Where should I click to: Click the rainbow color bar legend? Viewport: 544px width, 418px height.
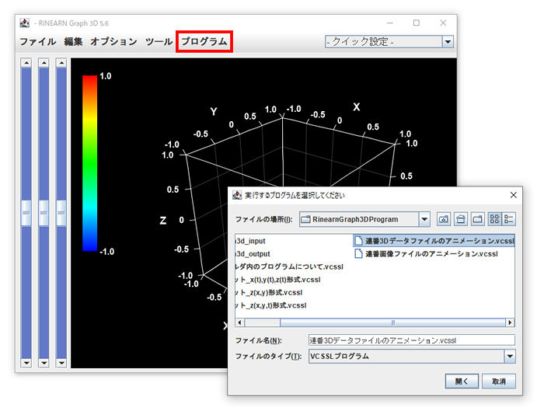coord(89,163)
